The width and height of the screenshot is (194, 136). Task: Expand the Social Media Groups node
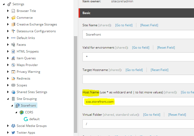(8, 126)
